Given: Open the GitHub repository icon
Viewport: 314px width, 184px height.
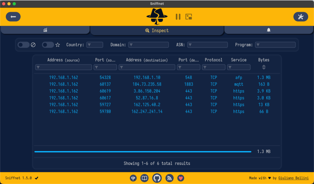Looking at the screenshot, I should coord(157,178).
